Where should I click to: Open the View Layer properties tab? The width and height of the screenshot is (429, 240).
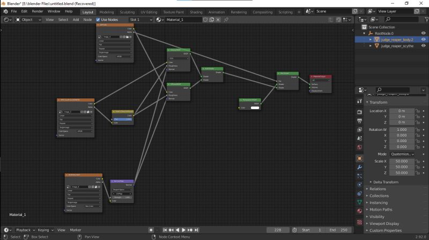pos(359,129)
